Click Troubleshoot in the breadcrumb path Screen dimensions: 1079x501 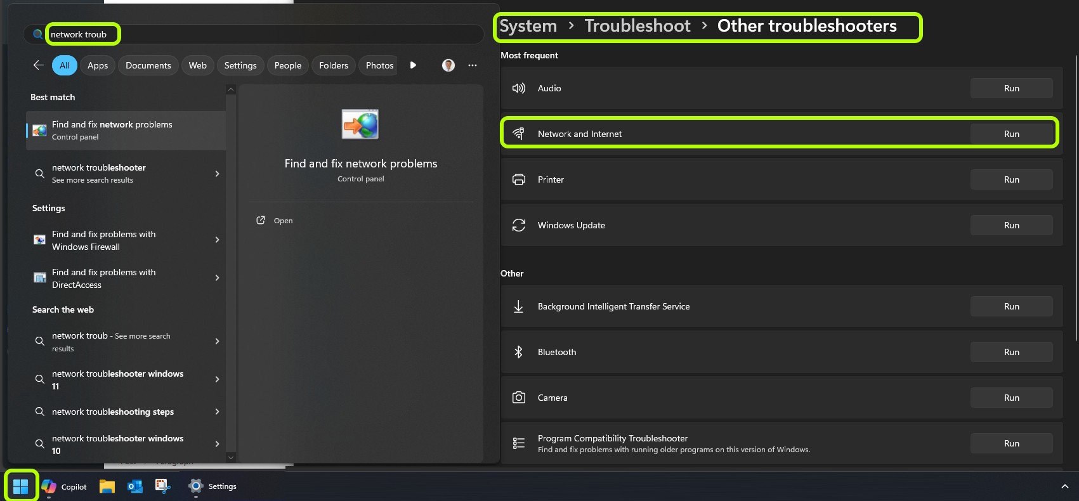637,26
